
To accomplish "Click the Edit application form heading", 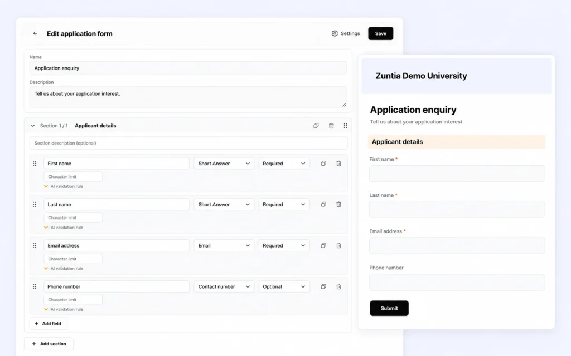I will (x=79, y=33).
